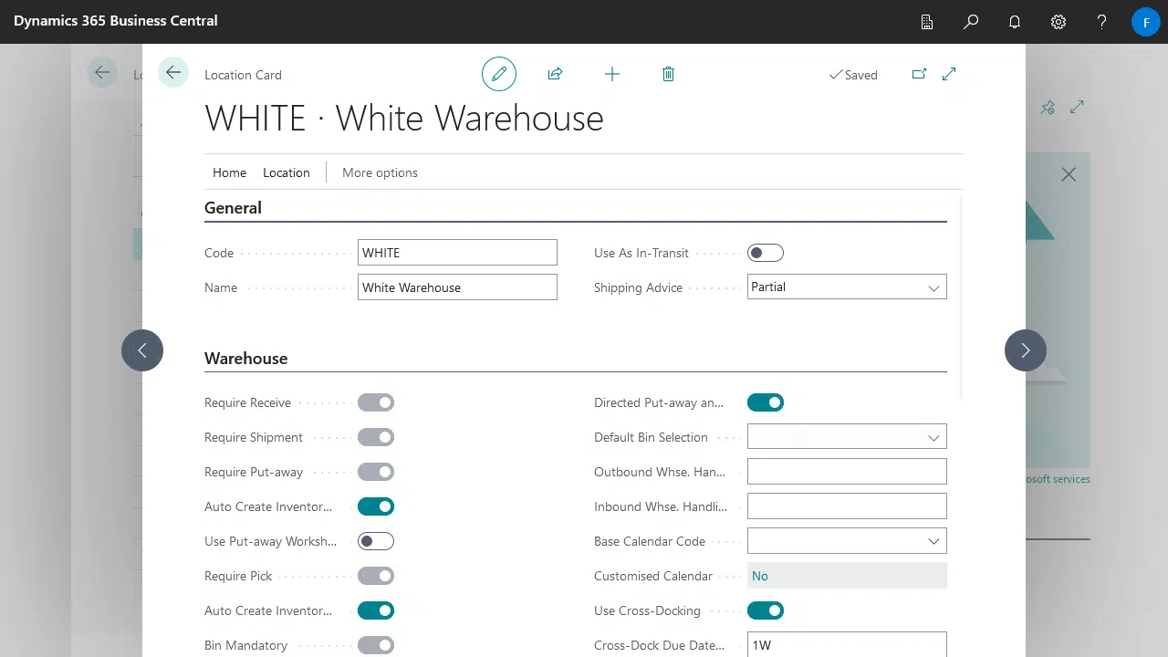Click the No link for Customised Calendar

tap(760, 576)
